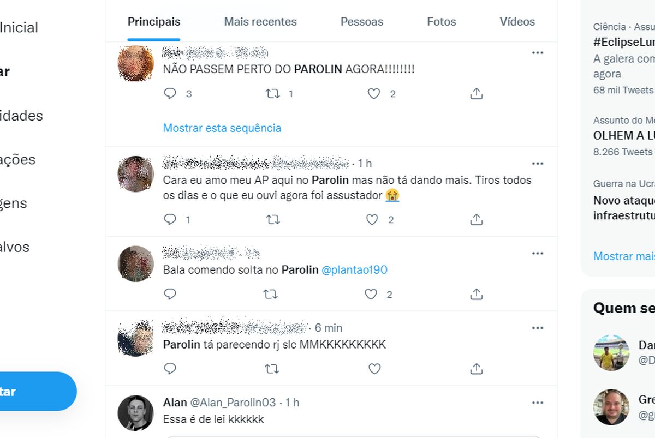Open more options for 'Bala comendo solta' tweet

pos(538,253)
